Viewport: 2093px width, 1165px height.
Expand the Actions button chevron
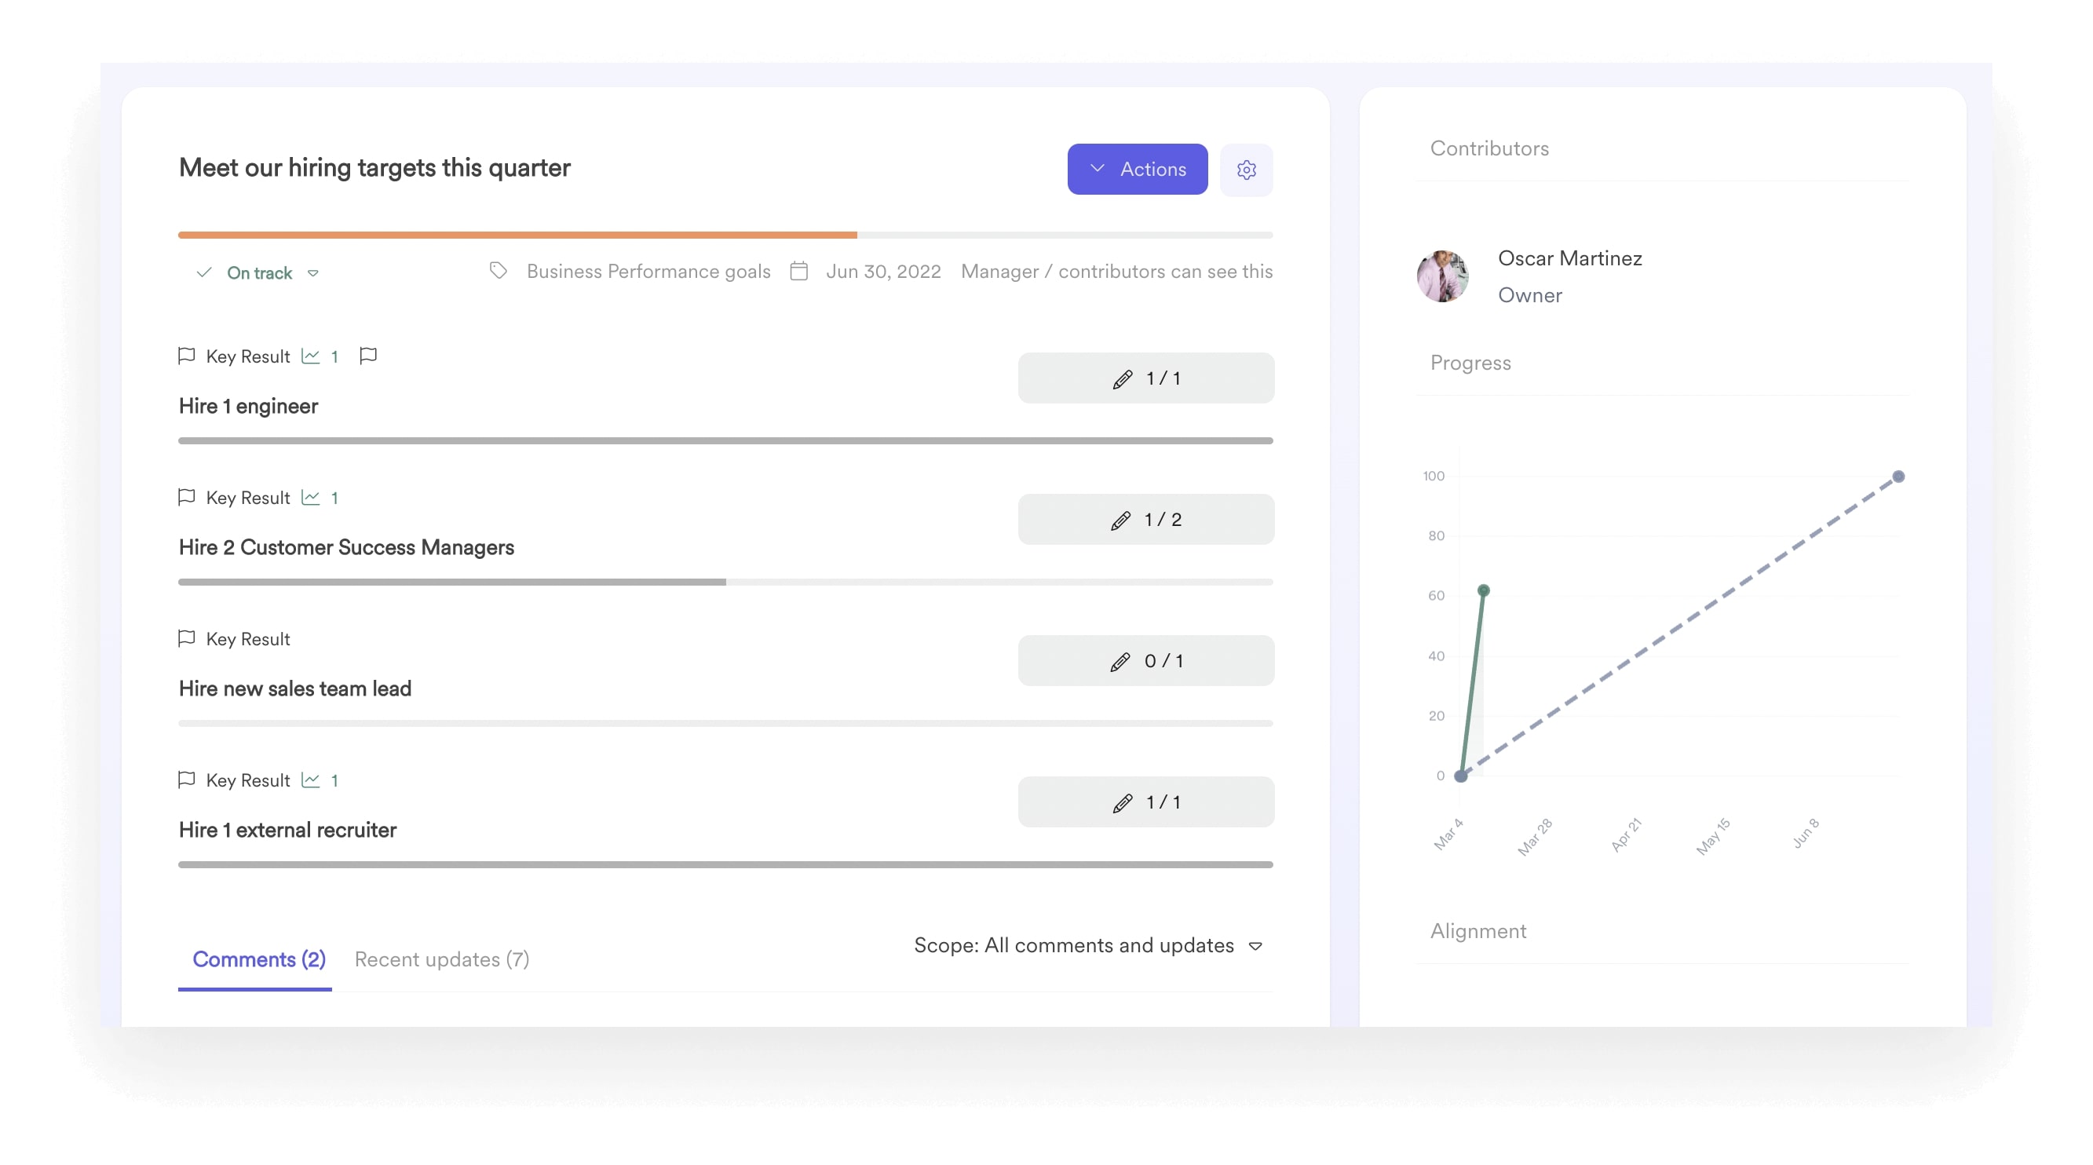coord(1098,169)
